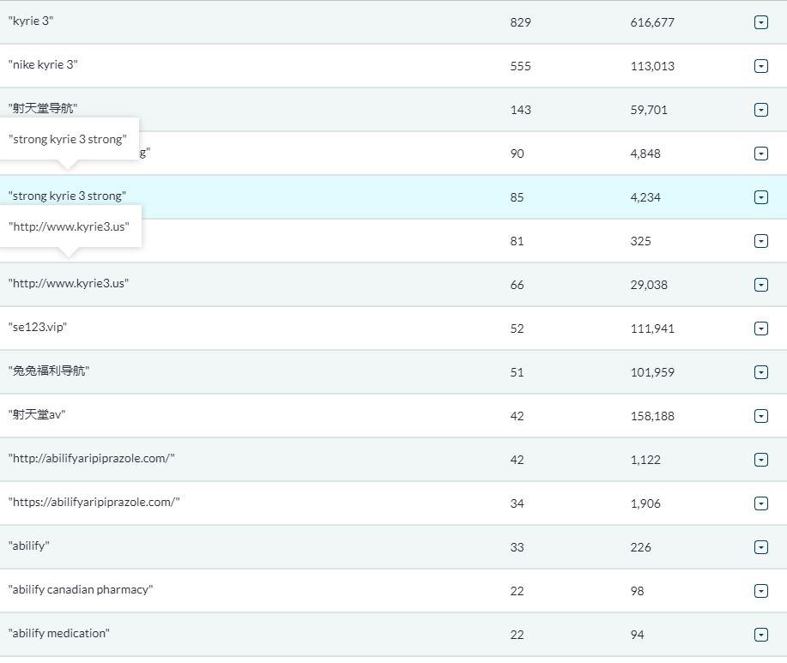Click the 113,013 value
The height and width of the screenshot is (663, 787).
click(x=652, y=66)
